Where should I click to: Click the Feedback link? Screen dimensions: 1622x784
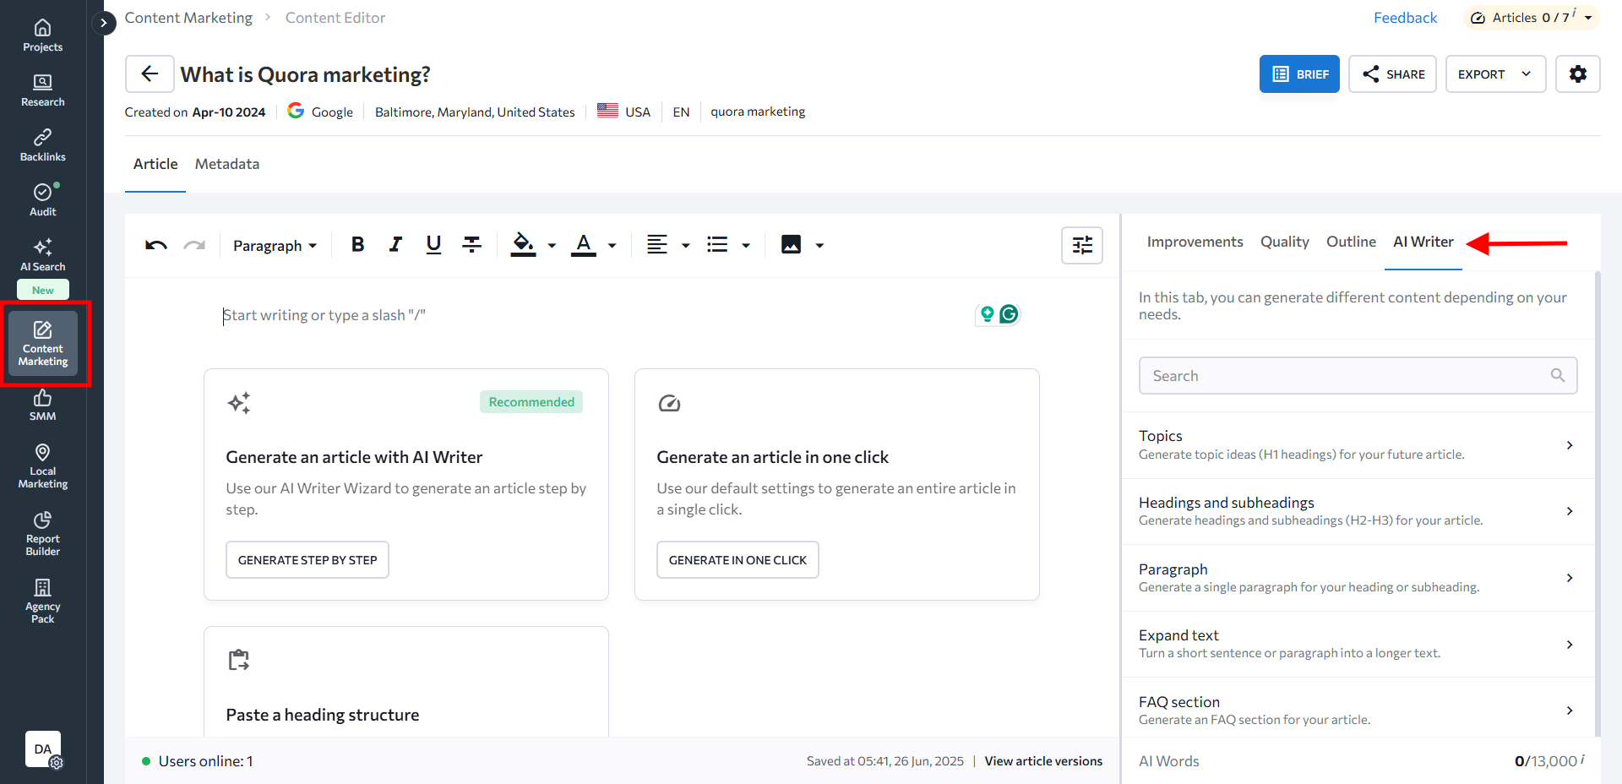click(1405, 18)
